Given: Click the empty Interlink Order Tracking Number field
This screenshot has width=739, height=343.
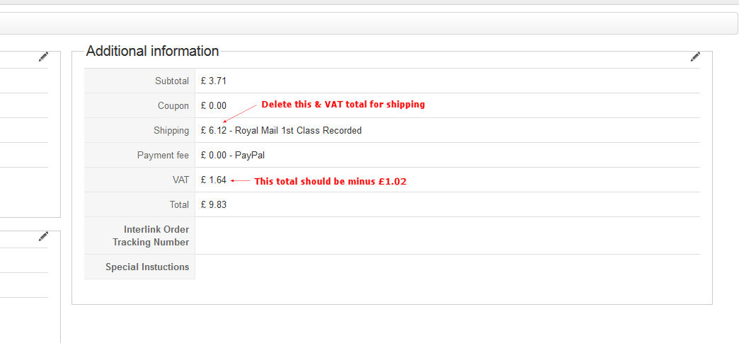Looking at the screenshot, I should pos(446,236).
